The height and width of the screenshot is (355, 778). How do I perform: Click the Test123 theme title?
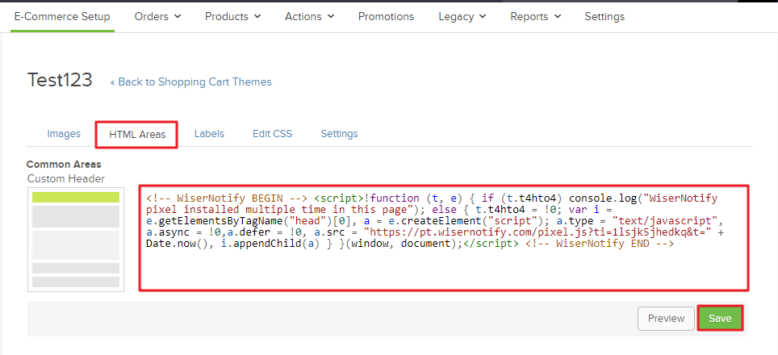click(60, 80)
